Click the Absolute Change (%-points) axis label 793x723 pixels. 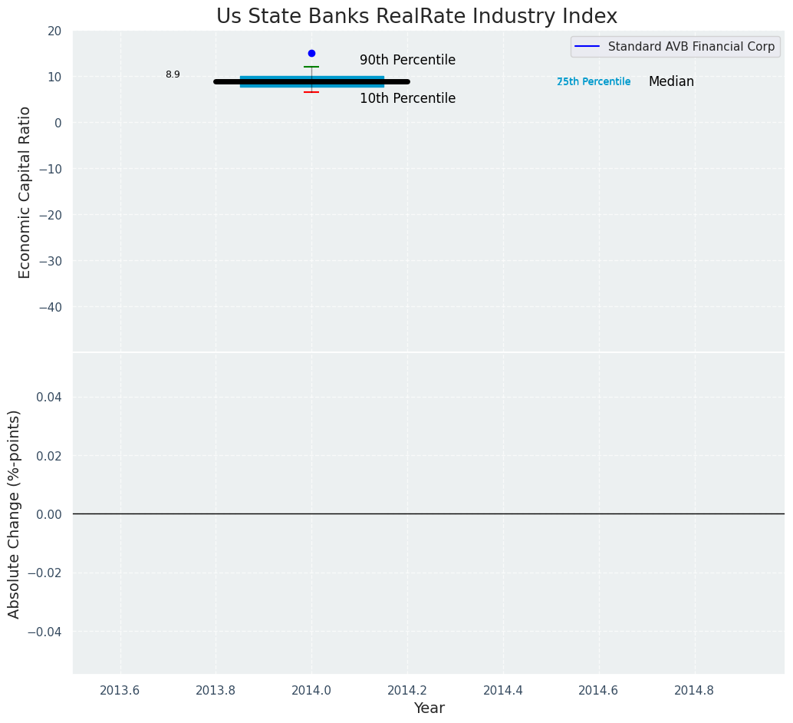point(15,513)
